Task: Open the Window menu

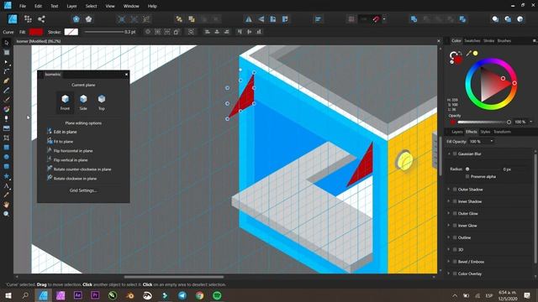Action: tap(131, 6)
